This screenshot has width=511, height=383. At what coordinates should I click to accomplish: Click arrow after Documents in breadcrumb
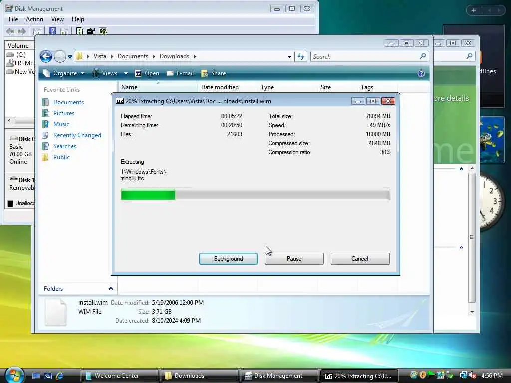[154, 56]
